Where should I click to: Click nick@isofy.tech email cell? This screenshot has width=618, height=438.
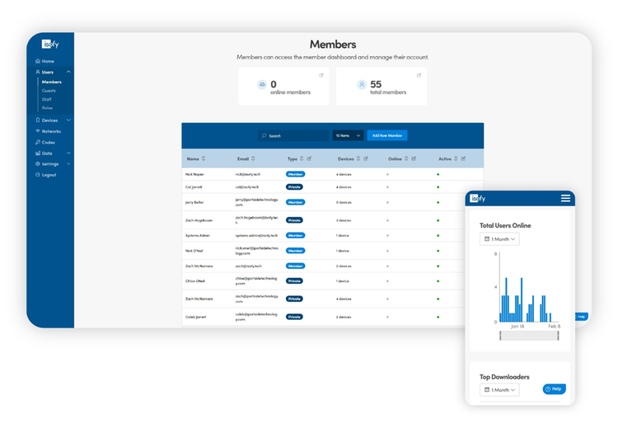pos(248,174)
